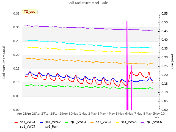This screenshot has width=176, height=132.
Task: Select the sp1_VWC2 legend label
Action: (x=53, y=122)
